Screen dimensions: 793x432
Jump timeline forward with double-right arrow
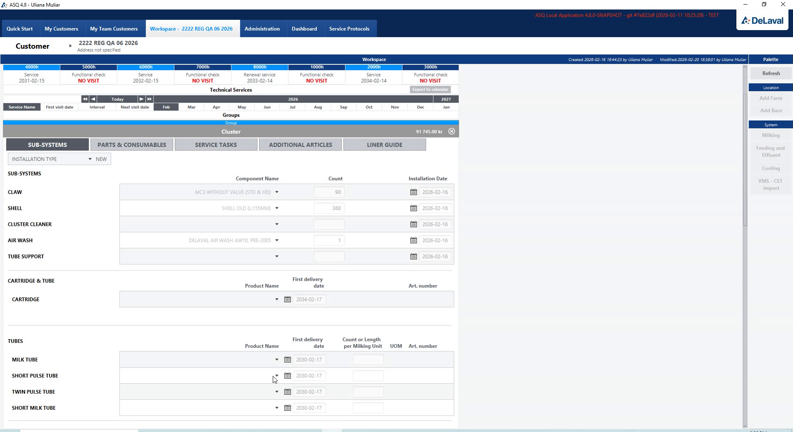(149, 99)
